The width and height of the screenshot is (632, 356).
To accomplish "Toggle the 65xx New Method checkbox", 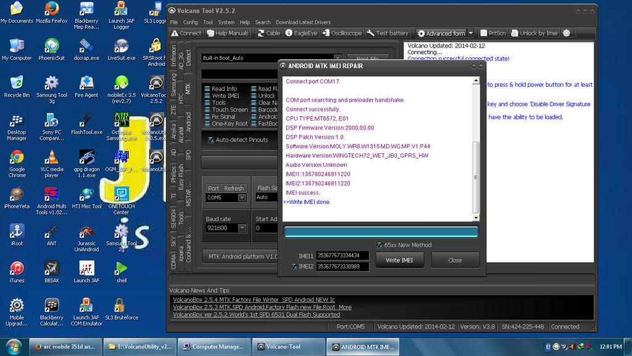I will point(380,245).
